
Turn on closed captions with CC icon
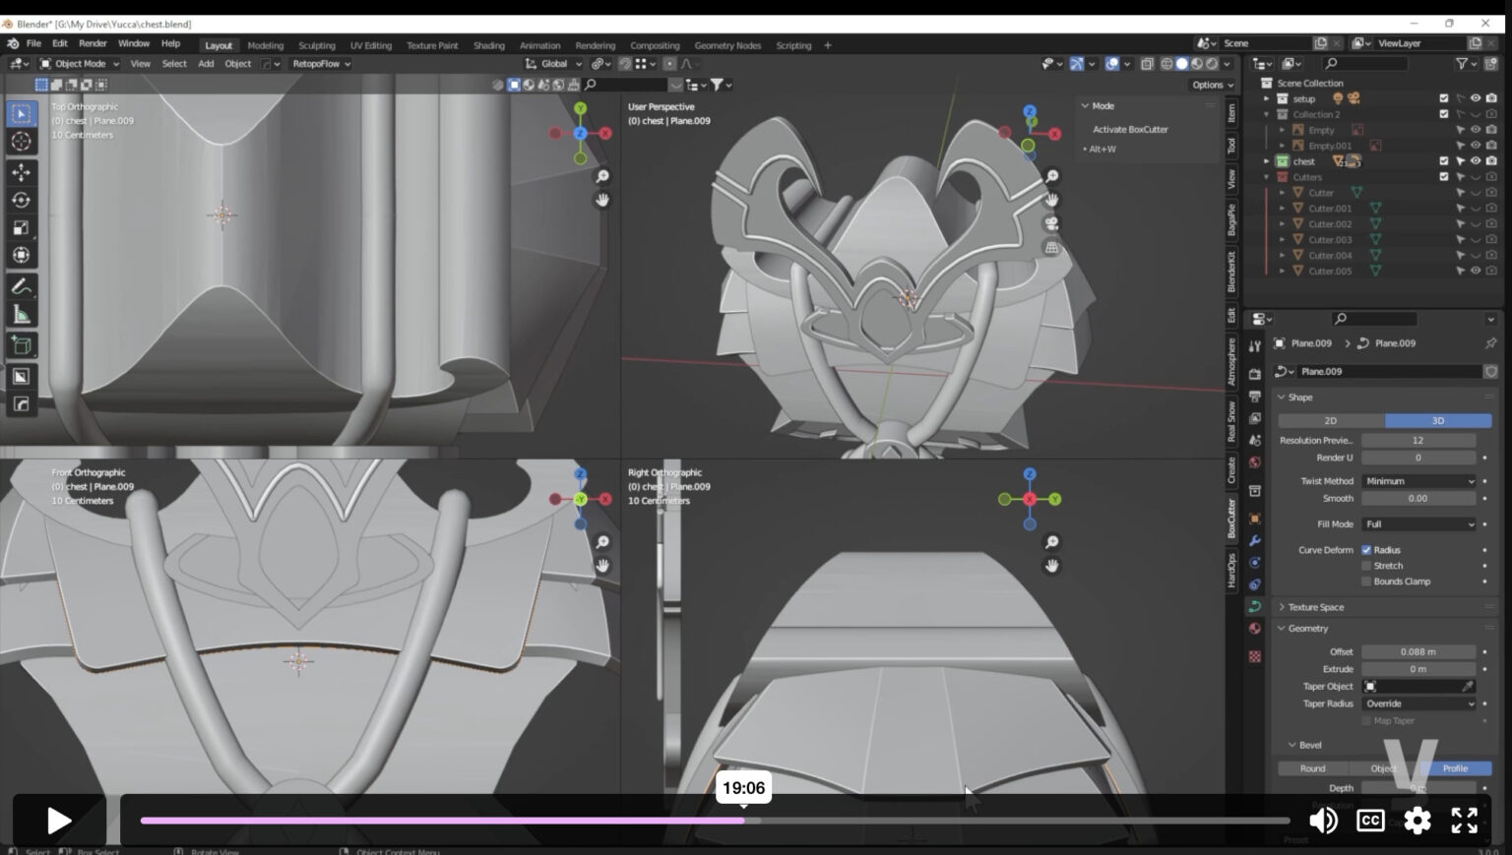coord(1369,820)
